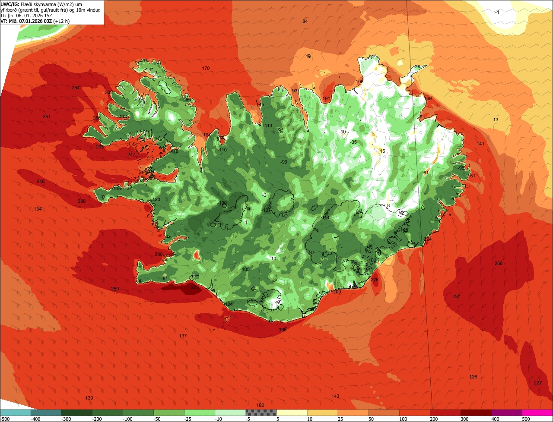Click the map value "276" off the southeast coast
Image resolution: width=553 pixels, height=422 pixels.
point(375,280)
